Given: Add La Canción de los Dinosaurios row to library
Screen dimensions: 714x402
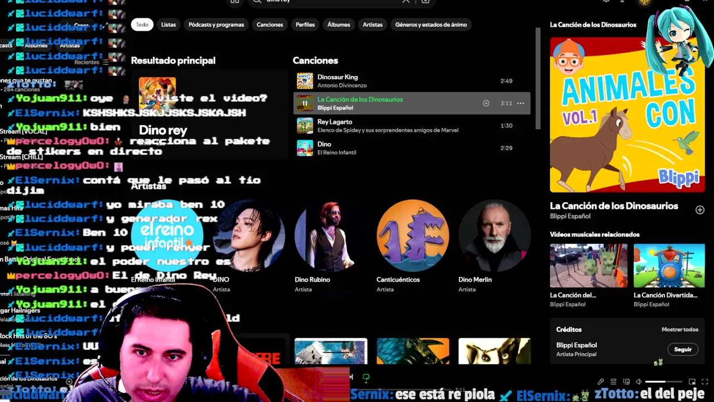Looking at the screenshot, I should point(486,103).
